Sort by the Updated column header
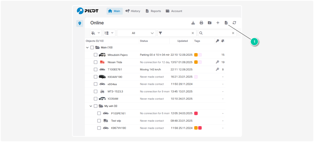314x142 pixels. pos(183,41)
